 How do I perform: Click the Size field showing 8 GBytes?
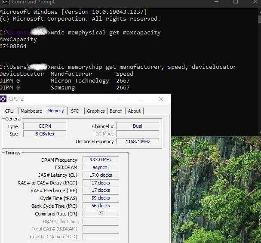(x=45, y=134)
